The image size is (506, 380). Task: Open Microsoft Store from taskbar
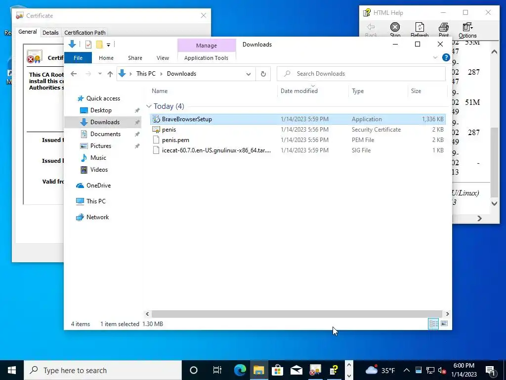pos(277,370)
